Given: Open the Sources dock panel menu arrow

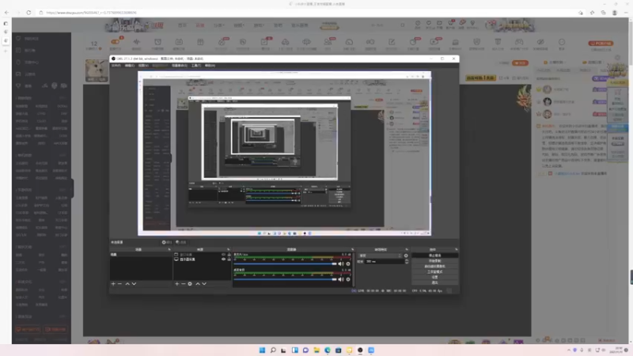Looking at the screenshot, I should (x=228, y=249).
